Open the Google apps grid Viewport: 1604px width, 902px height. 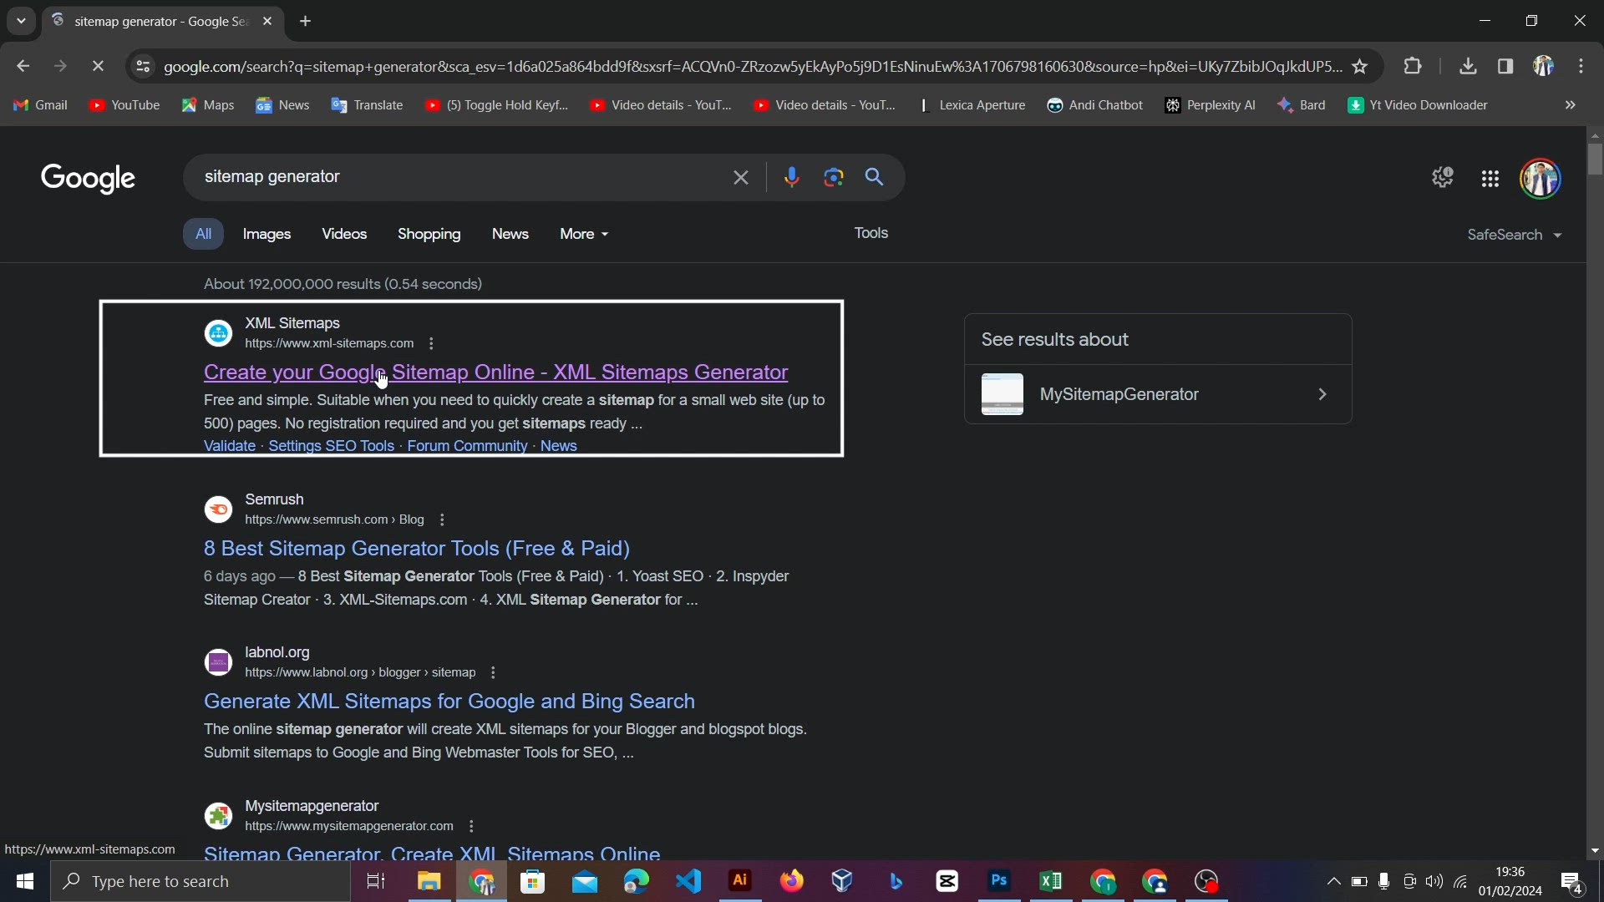click(1490, 179)
